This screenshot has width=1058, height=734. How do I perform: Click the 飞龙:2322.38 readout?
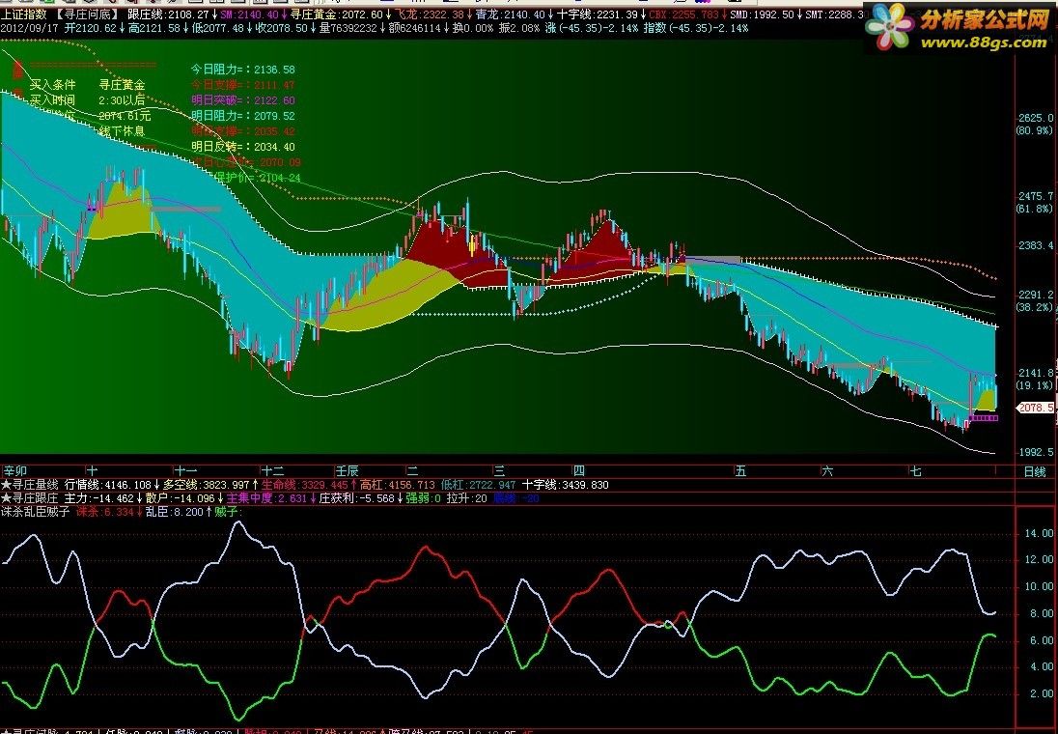coord(430,14)
